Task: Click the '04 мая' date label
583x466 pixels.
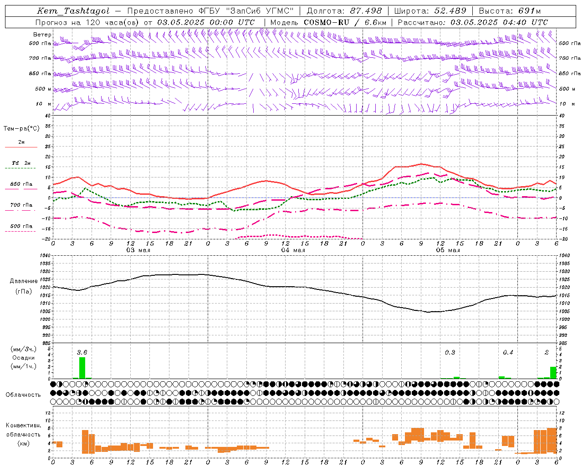Action: [x=293, y=250]
